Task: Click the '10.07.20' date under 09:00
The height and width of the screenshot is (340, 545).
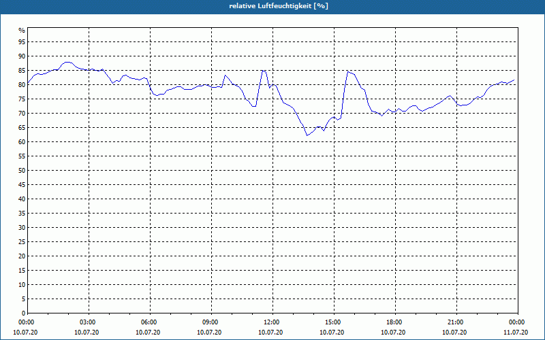Action: [209, 333]
